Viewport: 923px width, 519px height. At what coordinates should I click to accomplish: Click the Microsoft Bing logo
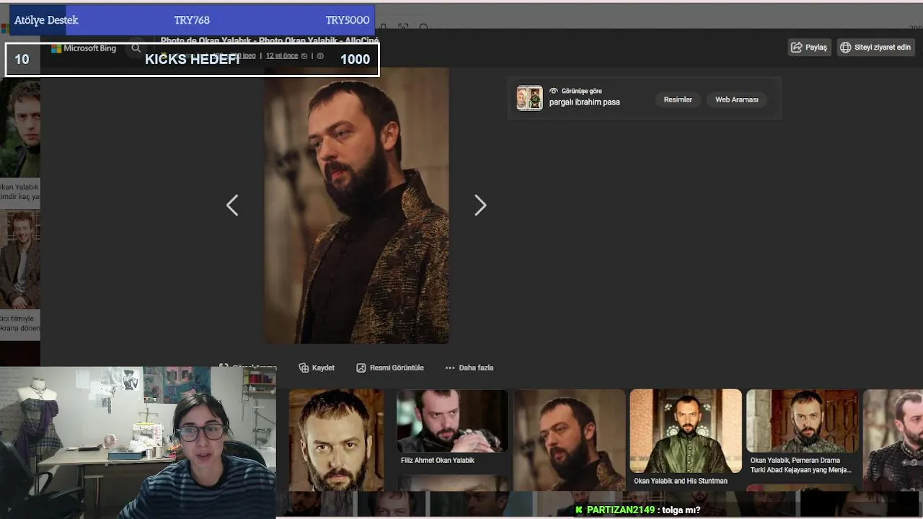click(84, 48)
